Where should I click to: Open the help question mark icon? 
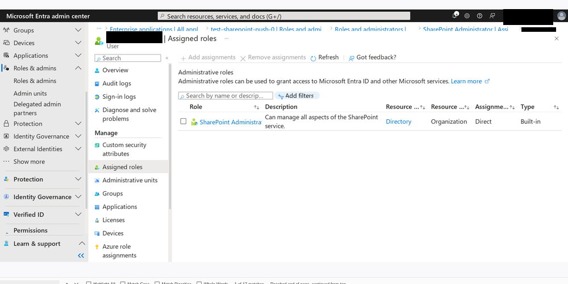click(479, 16)
